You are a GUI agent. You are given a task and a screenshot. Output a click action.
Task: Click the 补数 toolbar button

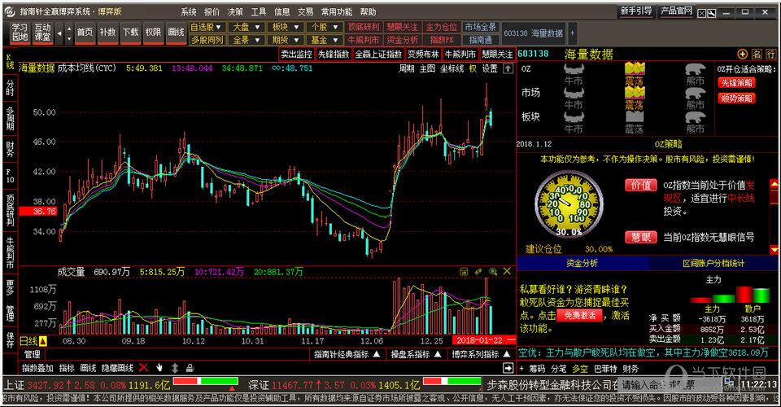point(107,33)
